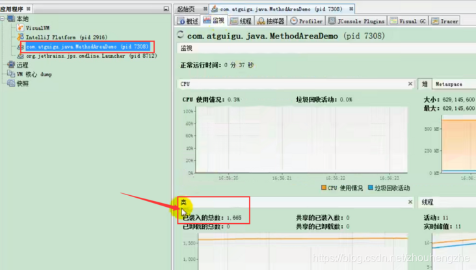This screenshot has height=270, width=476.
Task: Select the VisualVM application node icon
Action: 20,28
